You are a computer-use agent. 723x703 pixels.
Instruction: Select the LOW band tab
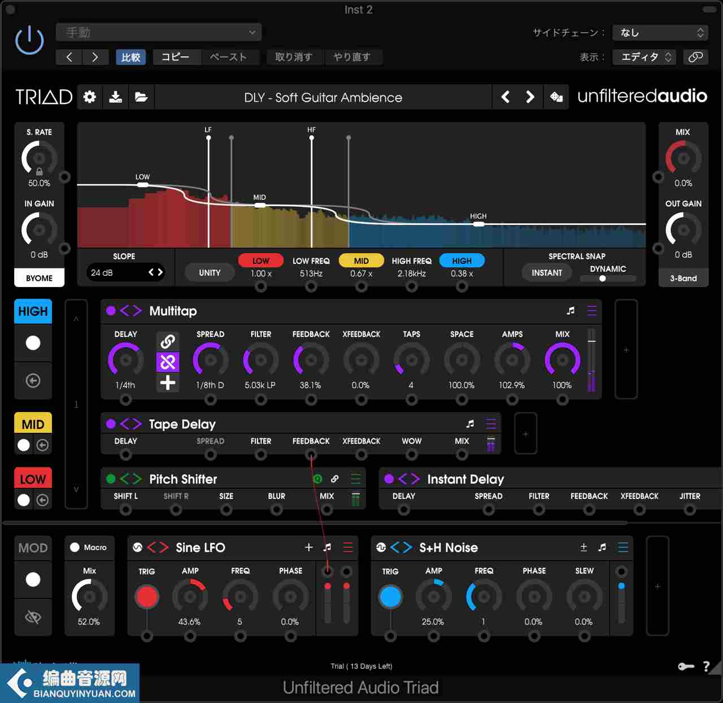tap(33, 479)
